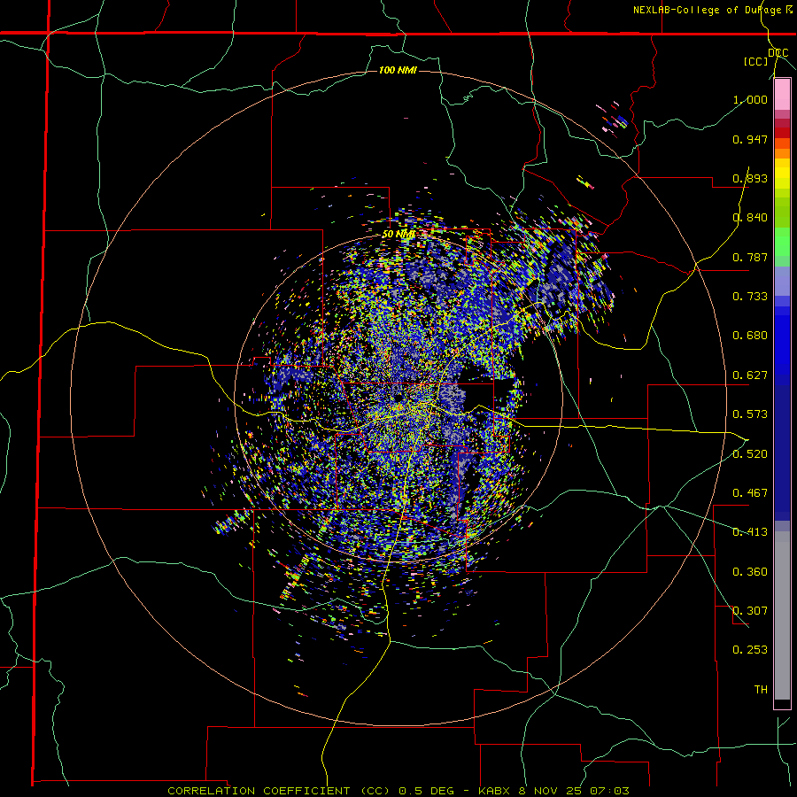Select the 0.893 legend value

pos(750,178)
